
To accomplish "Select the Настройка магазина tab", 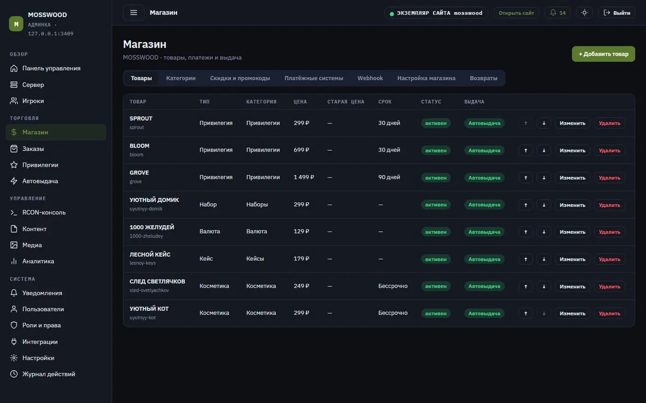I will coord(426,78).
